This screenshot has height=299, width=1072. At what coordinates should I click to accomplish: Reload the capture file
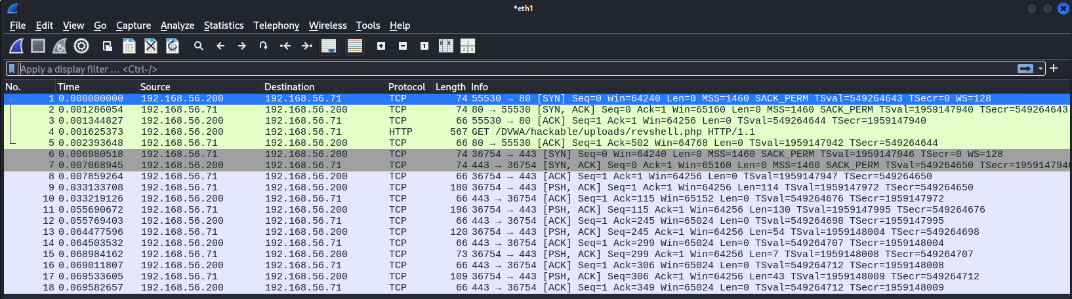coord(173,46)
